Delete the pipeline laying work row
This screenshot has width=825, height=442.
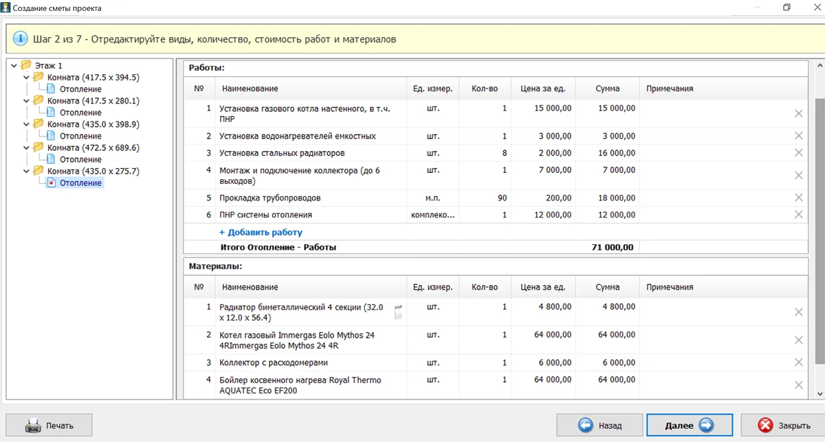pyautogui.click(x=798, y=198)
